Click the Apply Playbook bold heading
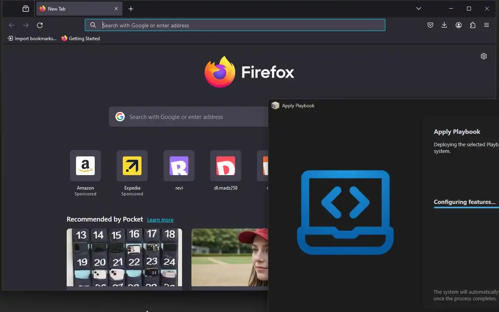This screenshot has height=312, width=499. click(x=457, y=132)
